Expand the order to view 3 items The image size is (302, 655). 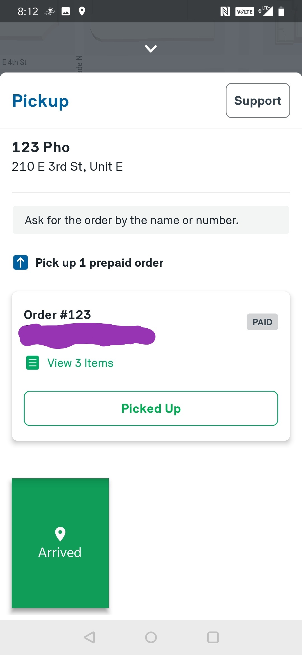tap(80, 363)
